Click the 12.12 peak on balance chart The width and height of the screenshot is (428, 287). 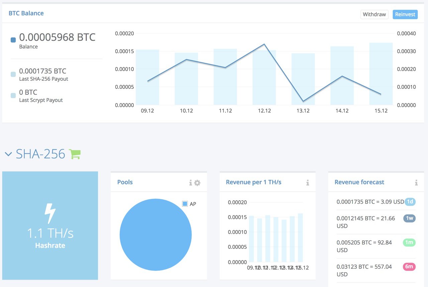tap(264, 44)
